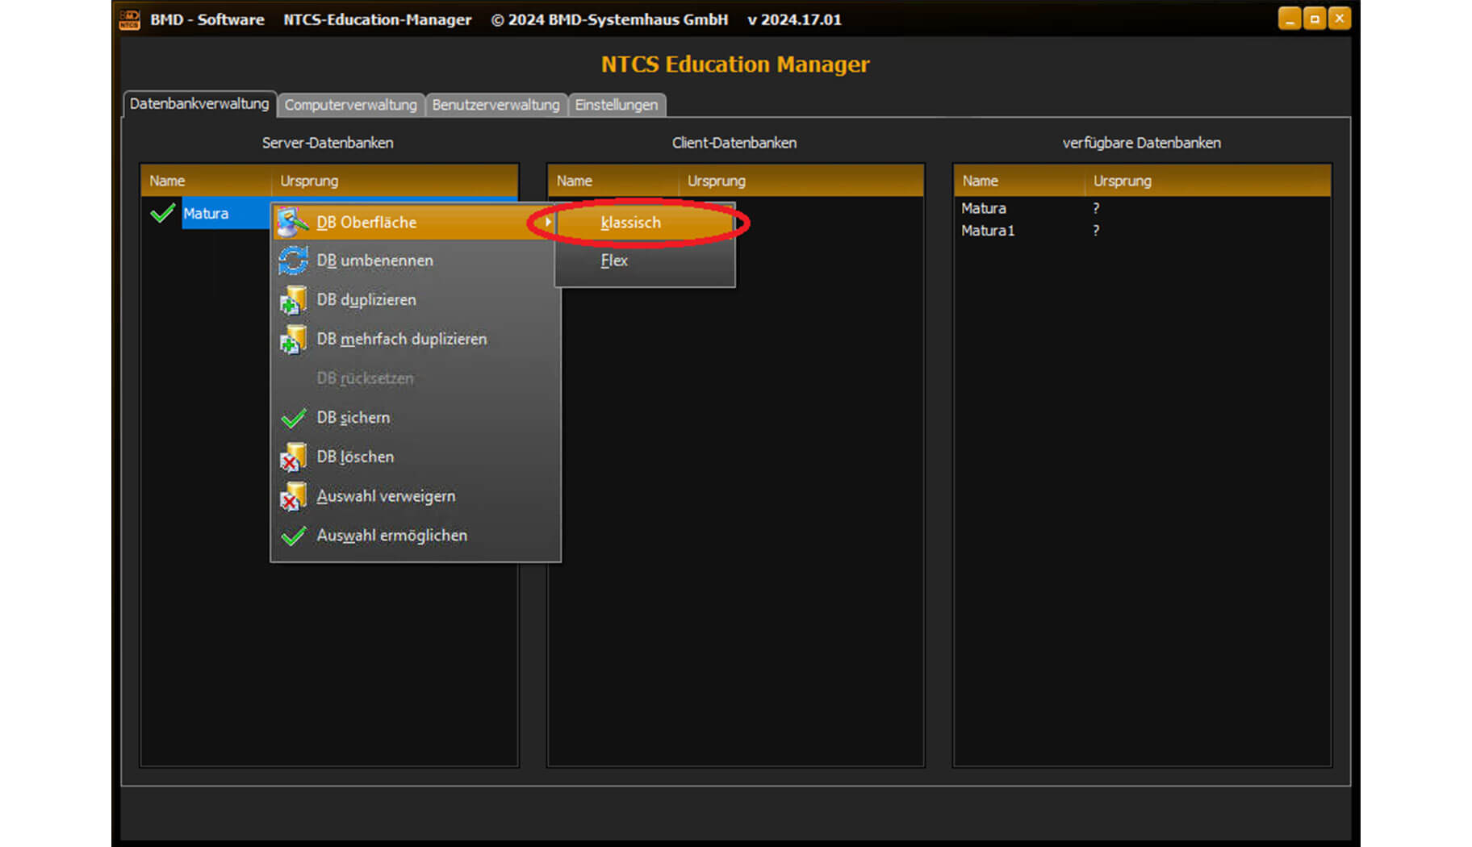Select the Datenbankverwaltung tab

click(199, 104)
